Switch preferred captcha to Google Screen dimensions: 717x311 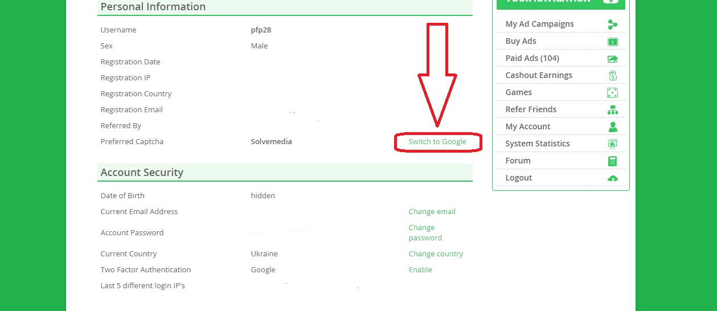tap(437, 141)
